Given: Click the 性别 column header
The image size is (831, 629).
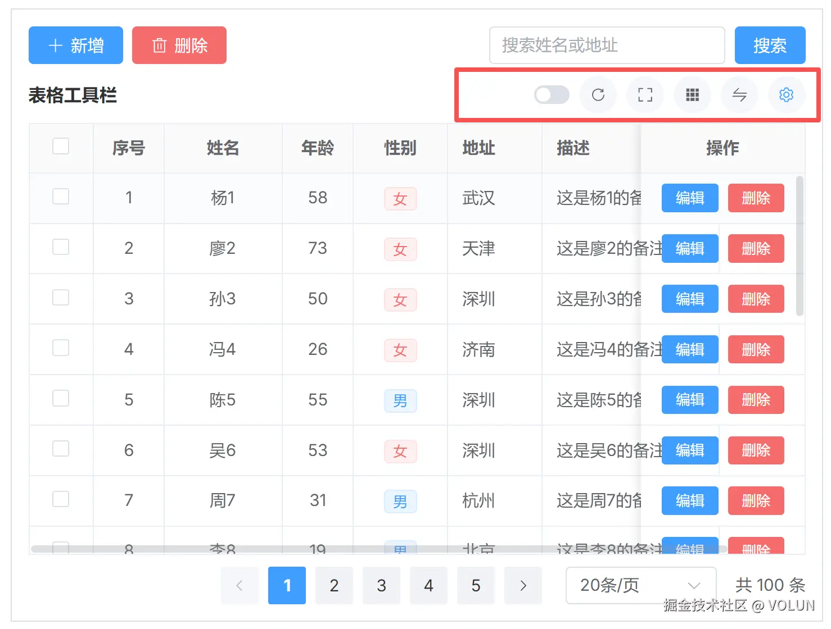Looking at the screenshot, I should coord(400,148).
